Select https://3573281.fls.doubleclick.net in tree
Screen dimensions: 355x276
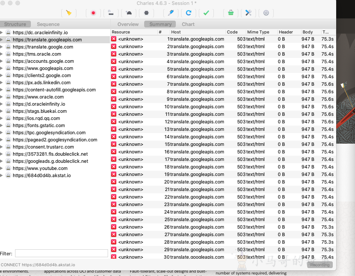coord(50,154)
